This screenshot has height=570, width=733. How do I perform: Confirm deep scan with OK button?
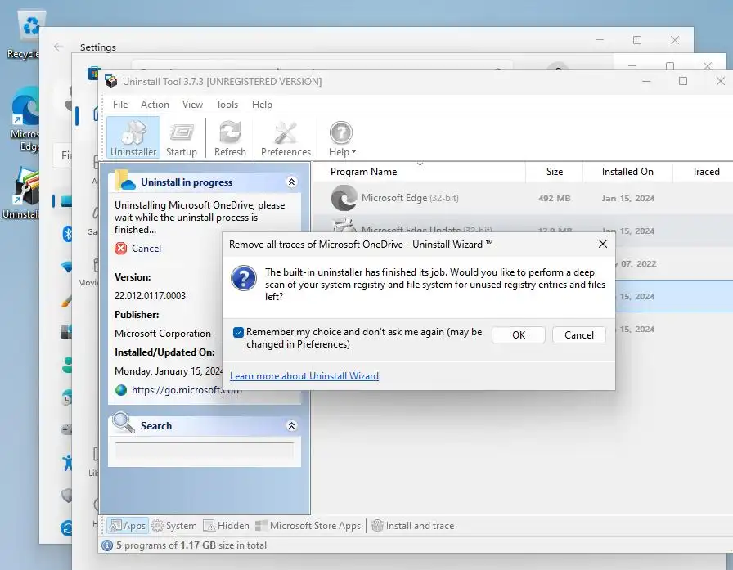pos(519,335)
